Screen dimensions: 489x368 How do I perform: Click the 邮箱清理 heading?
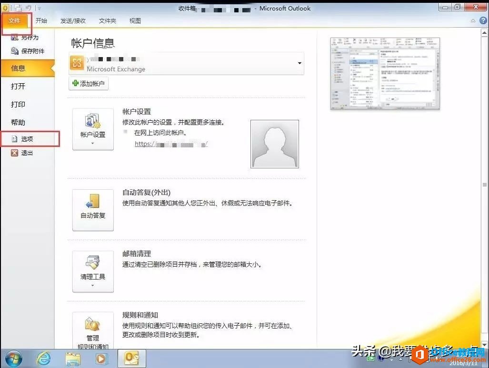[137, 254]
